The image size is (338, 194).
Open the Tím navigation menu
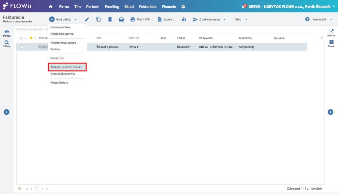77,7
